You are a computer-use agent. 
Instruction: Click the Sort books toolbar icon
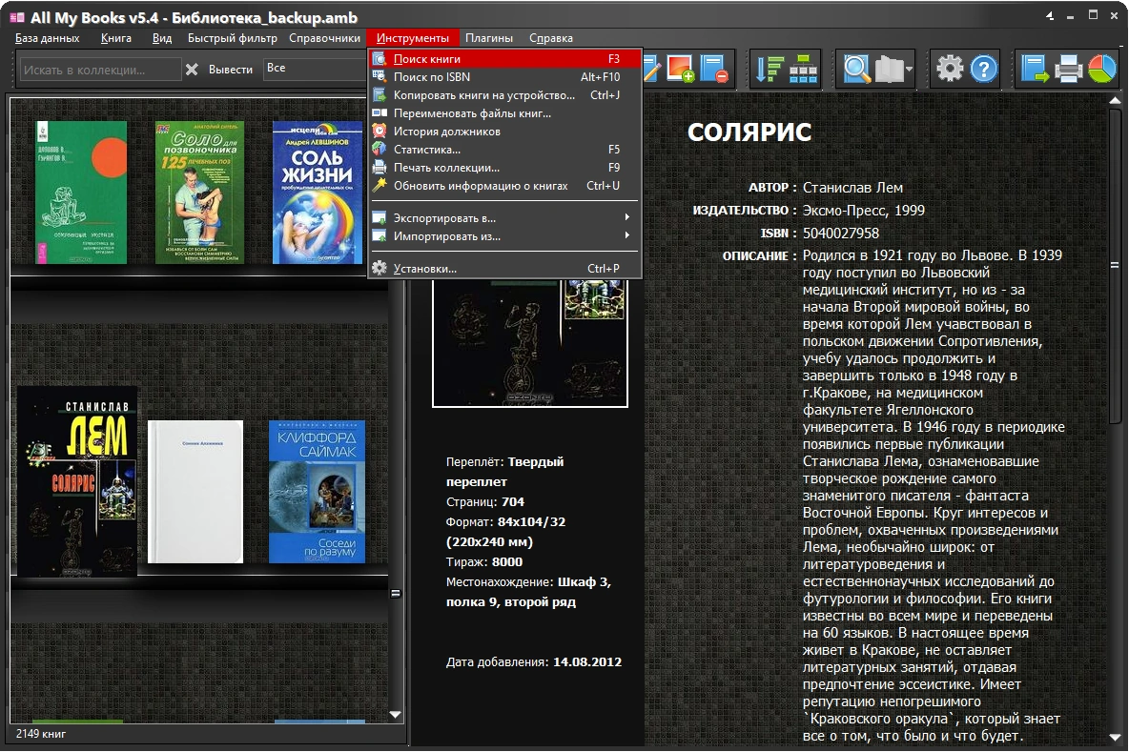click(x=769, y=69)
